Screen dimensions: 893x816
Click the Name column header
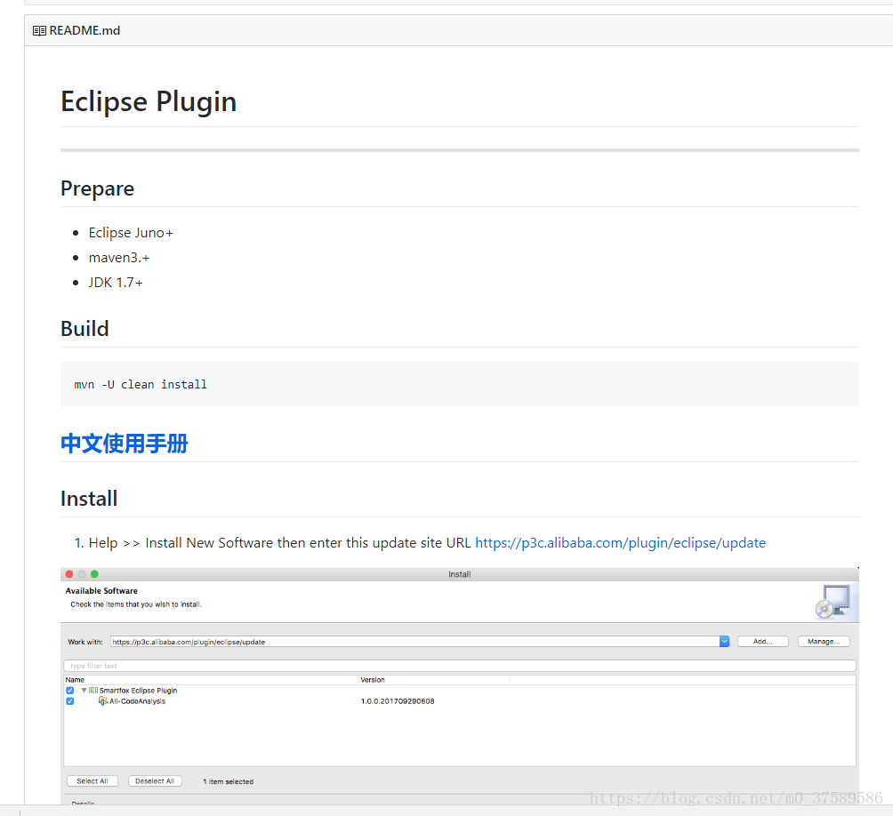point(75,680)
